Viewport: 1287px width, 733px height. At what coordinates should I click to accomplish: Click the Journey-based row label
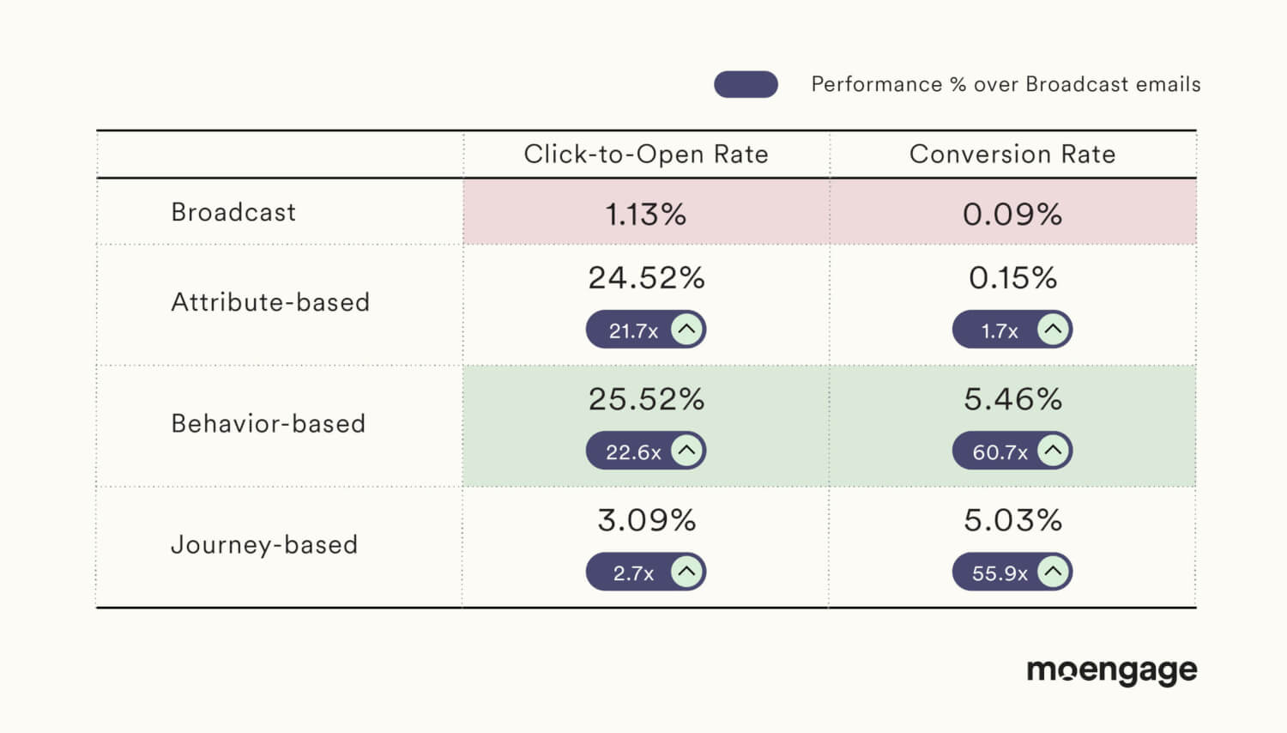pyautogui.click(x=264, y=545)
